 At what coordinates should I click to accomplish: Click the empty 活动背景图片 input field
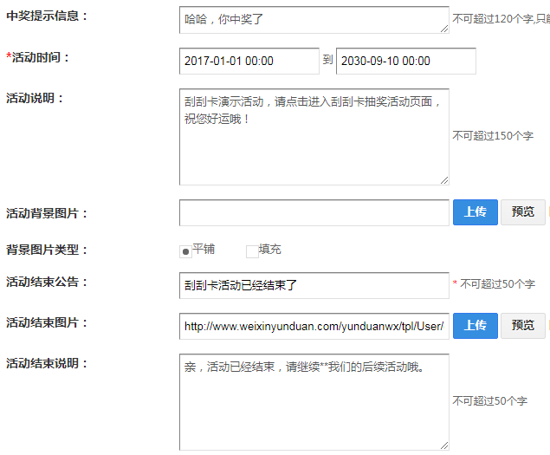[314, 212]
